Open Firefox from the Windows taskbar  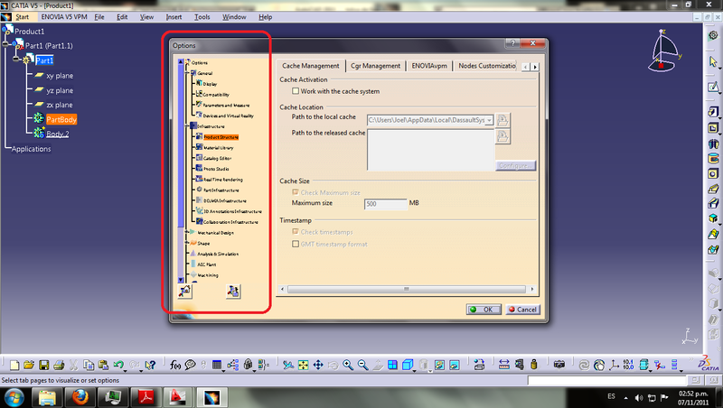[80, 397]
